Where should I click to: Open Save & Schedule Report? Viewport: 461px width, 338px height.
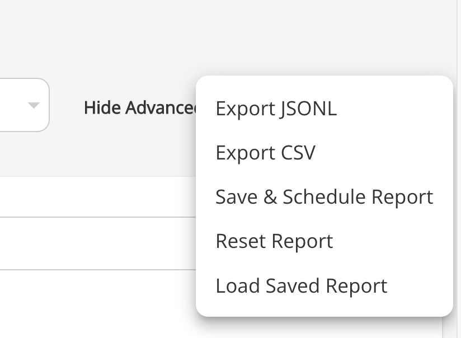(x=324, y=197)
